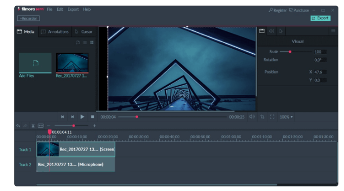Open the 100% zoom dropdown

point(286,117)
